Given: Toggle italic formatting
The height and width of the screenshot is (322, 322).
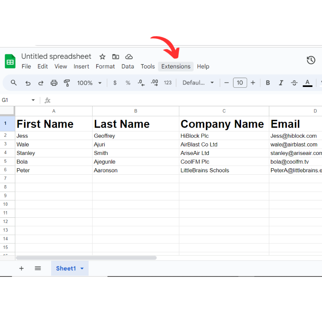Looking at the screenshot, I should tap(281, 83).
